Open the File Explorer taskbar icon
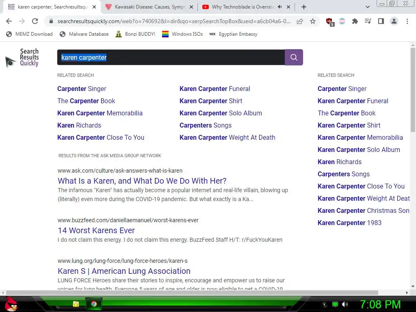Viewport: 416px width, 312px height. tap(76, 304)
